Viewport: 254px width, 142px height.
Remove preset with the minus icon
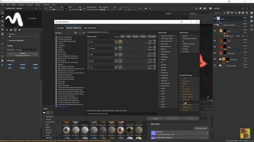click(80, 33)
